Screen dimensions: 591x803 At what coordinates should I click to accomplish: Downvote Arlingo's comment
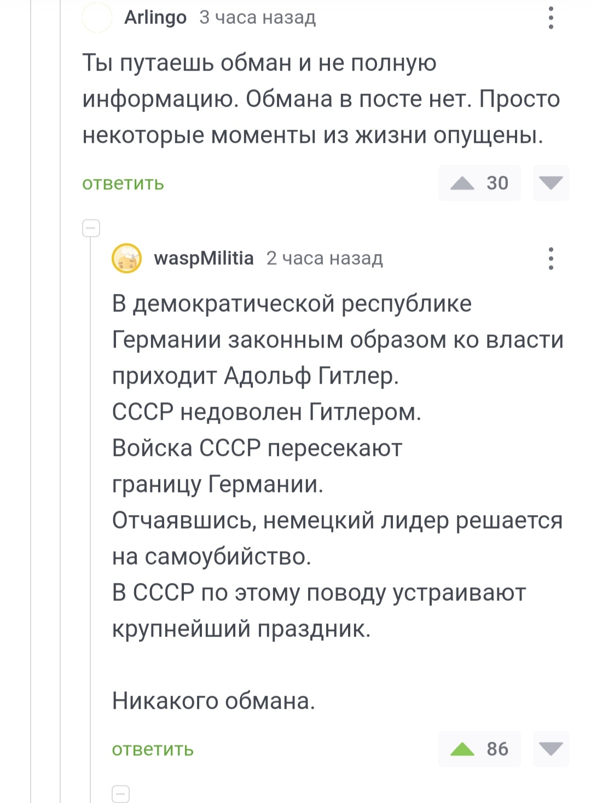point(551,183)
